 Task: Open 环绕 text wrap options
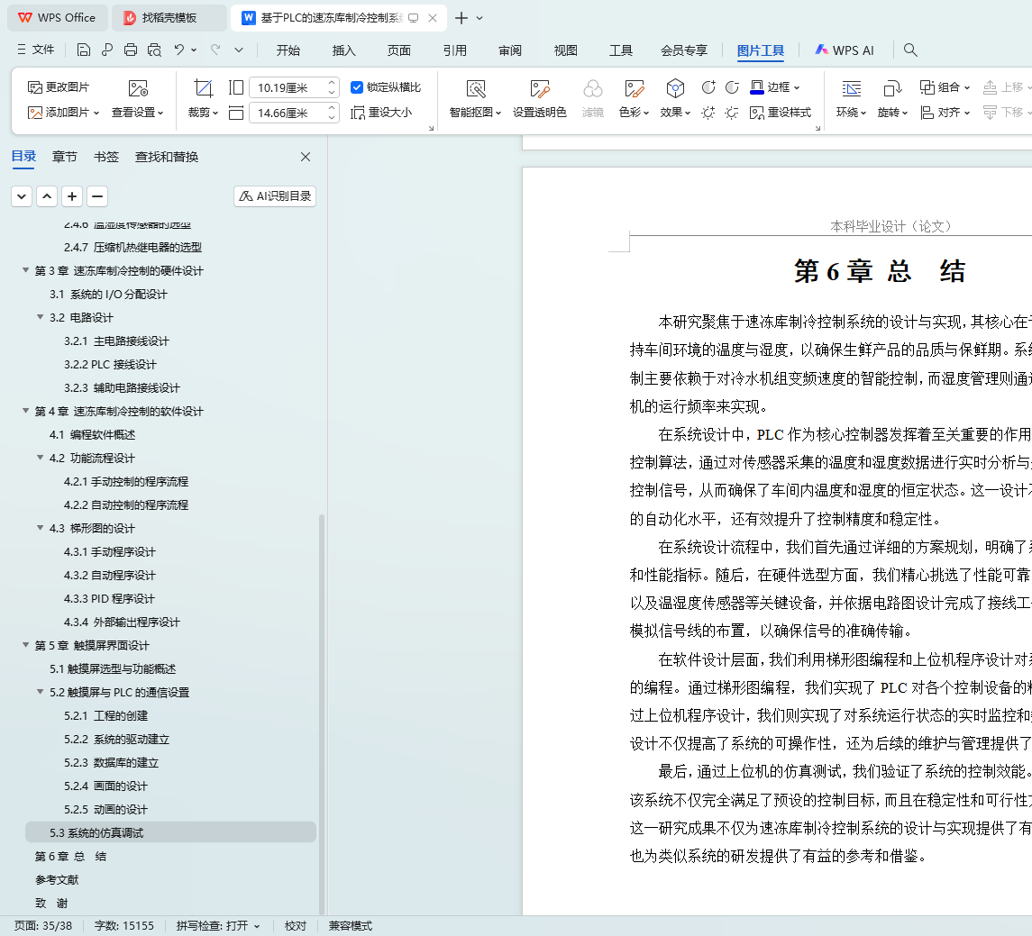tap(851, 99)
